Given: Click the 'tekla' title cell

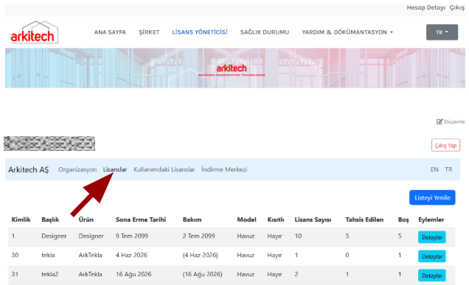Looking at the screenshot, I should (48, 255).
